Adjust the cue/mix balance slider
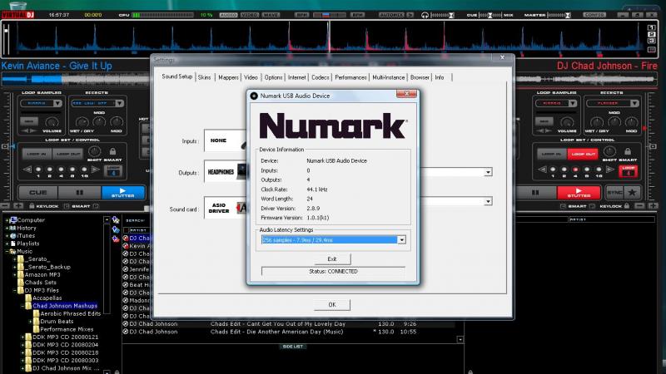666x374 pixels. [x=490, y=15]
